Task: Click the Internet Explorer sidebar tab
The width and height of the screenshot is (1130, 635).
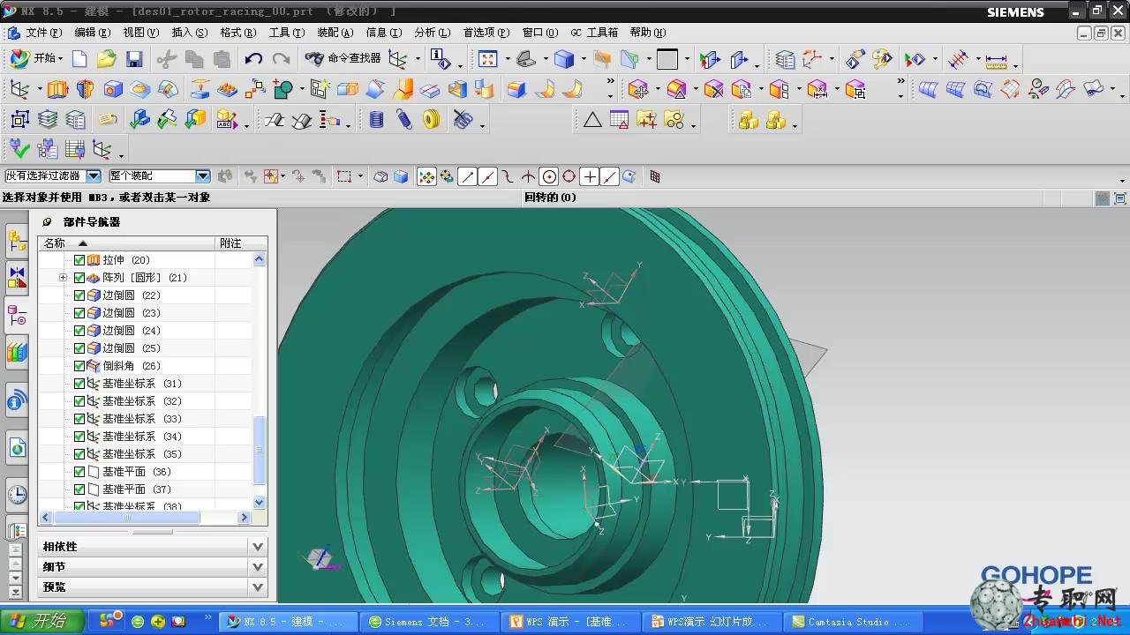Action: click(18, 447)
